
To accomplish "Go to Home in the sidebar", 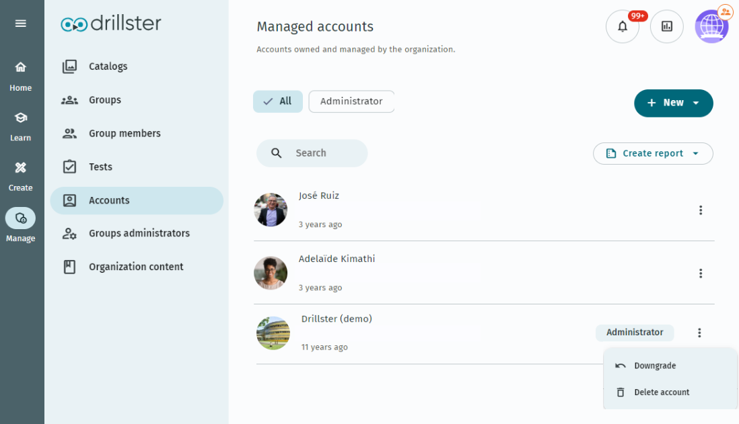I will (20, 76).
